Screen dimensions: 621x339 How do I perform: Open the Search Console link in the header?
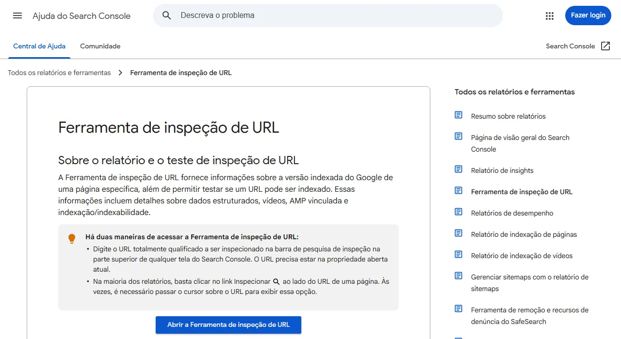click(x=570, y=46)
